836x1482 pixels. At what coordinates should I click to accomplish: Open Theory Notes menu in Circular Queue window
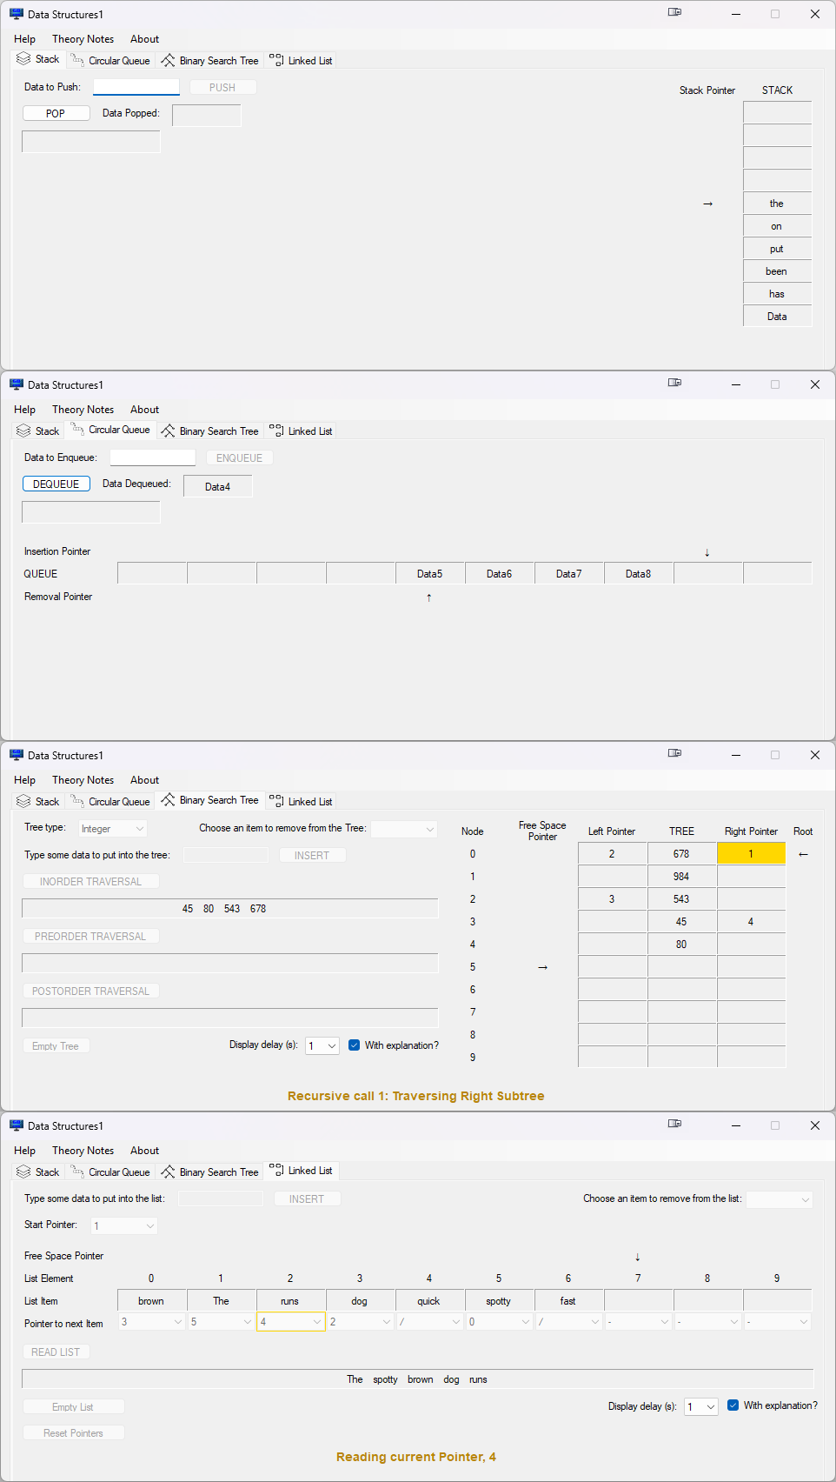click(x=83, y=410)
